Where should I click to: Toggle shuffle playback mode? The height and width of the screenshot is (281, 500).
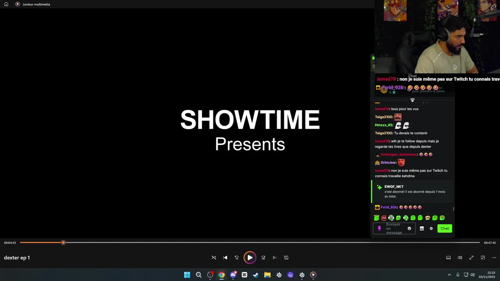214,258
